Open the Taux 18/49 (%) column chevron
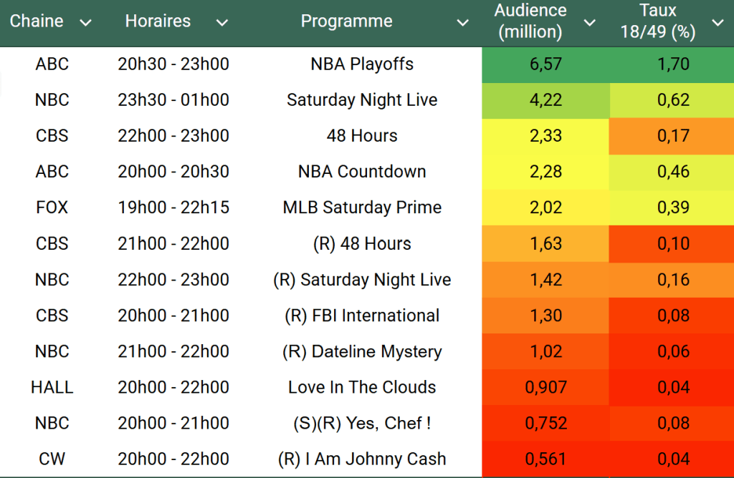This screenshot has height=478, width=734. click(718, 23)
